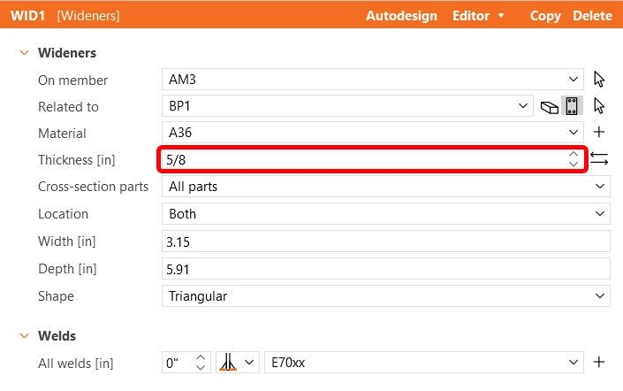Image resolution: width=623 pixels, height=391 pixels.
Task: Click Delete in the header
Action: 592,16
